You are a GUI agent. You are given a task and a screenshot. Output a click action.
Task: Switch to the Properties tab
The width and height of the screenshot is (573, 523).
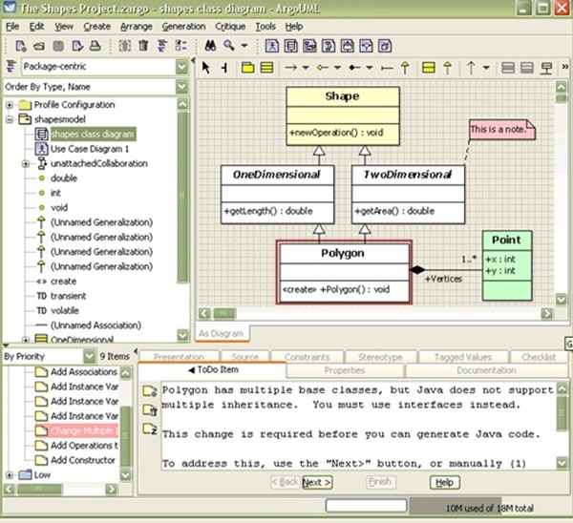click(345, 370)
